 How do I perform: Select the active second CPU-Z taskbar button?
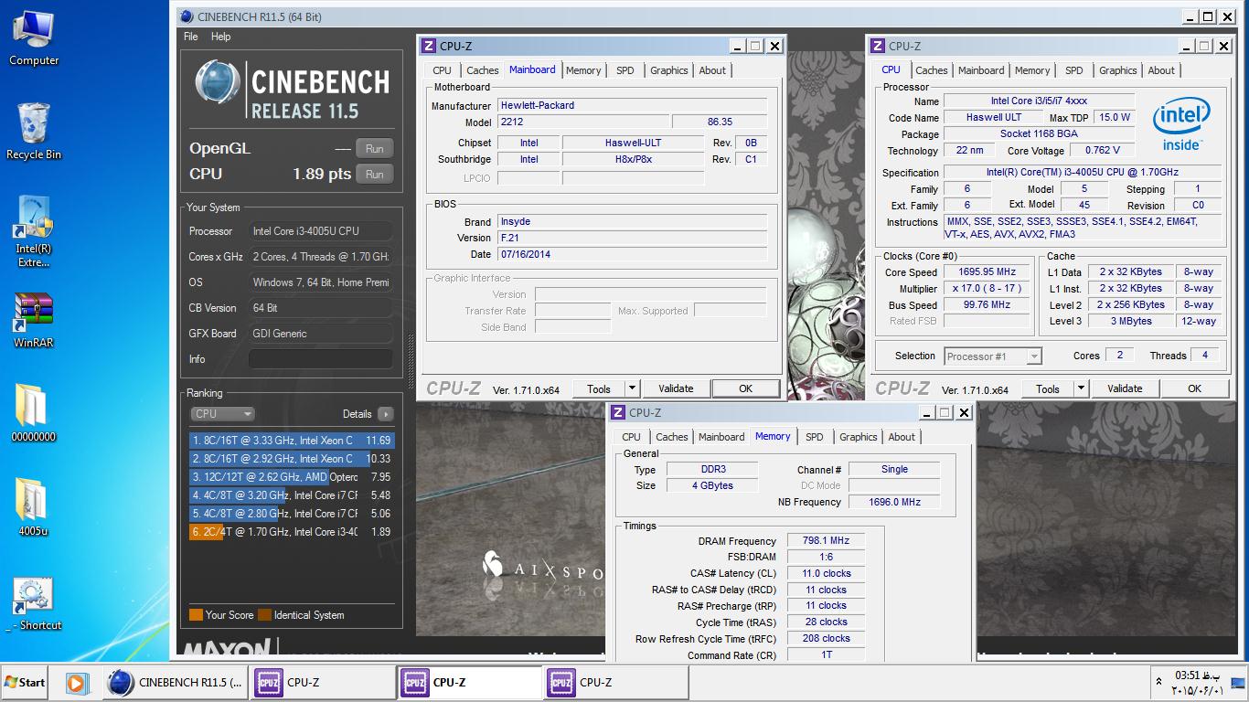pos(469,682)
